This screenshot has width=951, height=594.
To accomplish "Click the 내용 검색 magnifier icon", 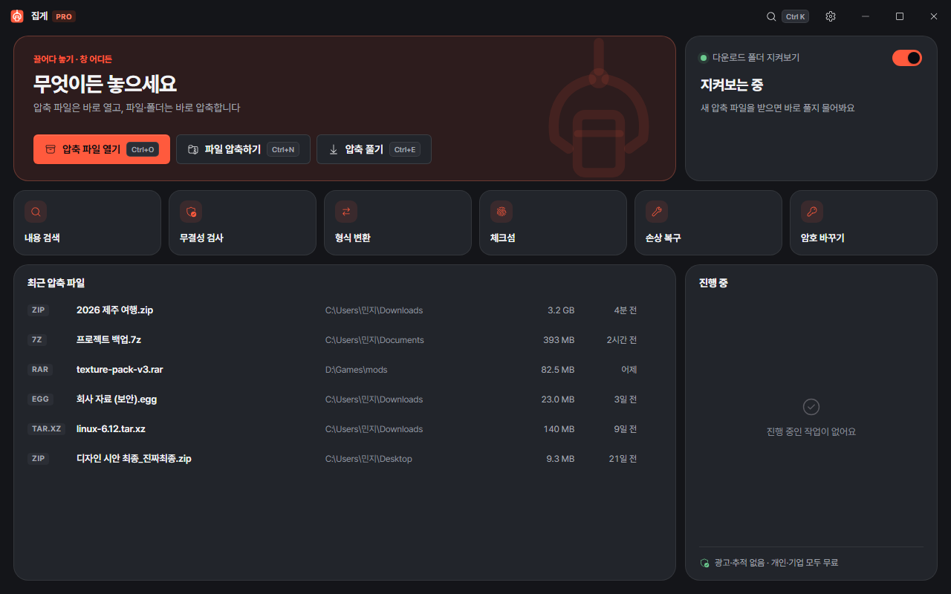I will tap(36, 212).
